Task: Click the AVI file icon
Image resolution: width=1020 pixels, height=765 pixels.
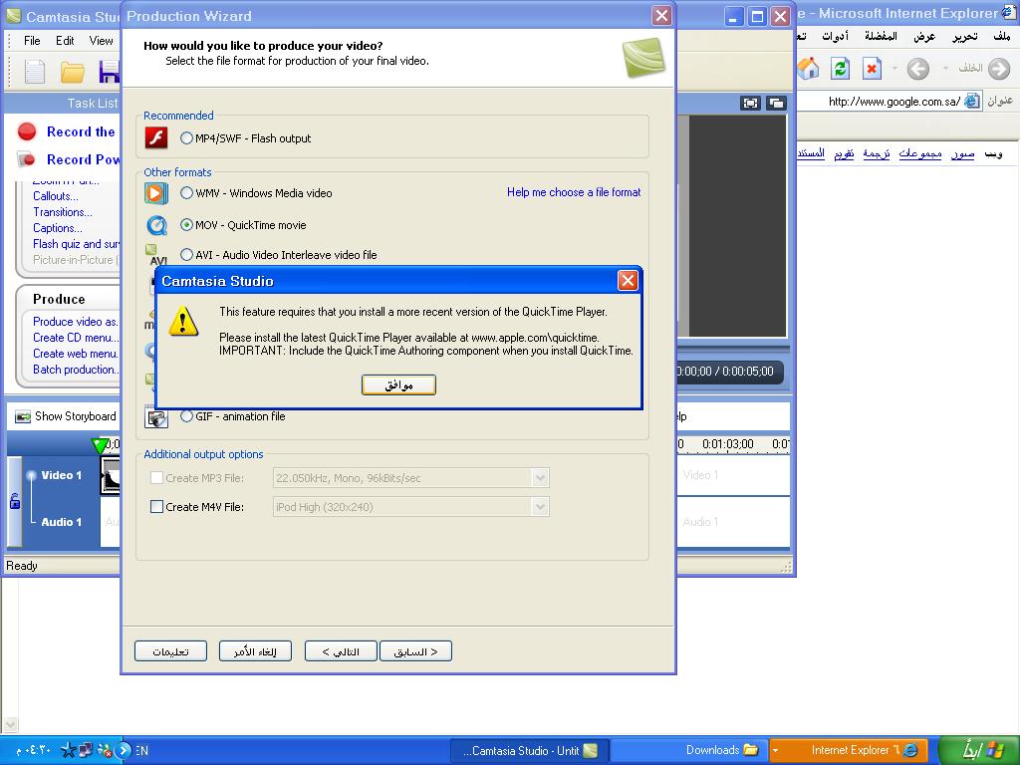Action: (156, 255)
